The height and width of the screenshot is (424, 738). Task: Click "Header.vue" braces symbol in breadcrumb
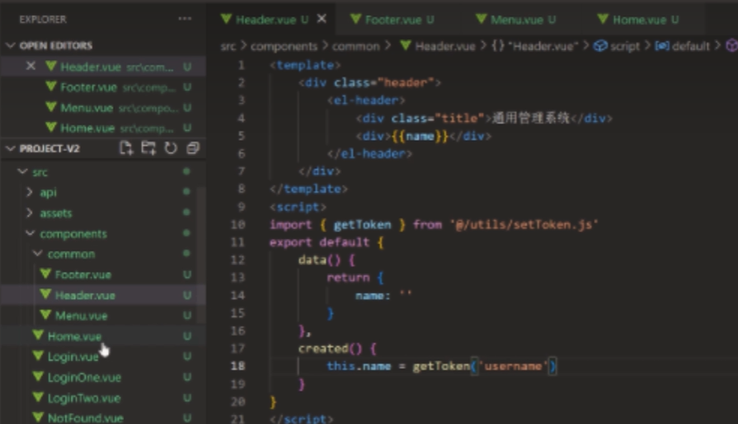[x=535, y=46]
